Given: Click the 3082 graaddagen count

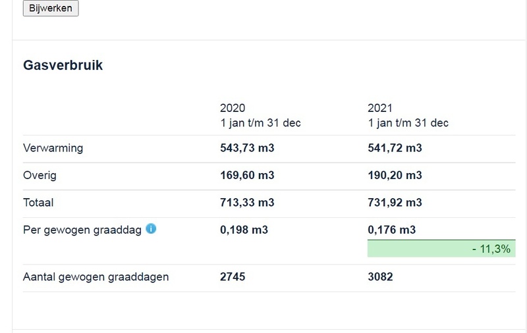Looking at the screenshot, I should pyautogui.click(x=380, y=276).
